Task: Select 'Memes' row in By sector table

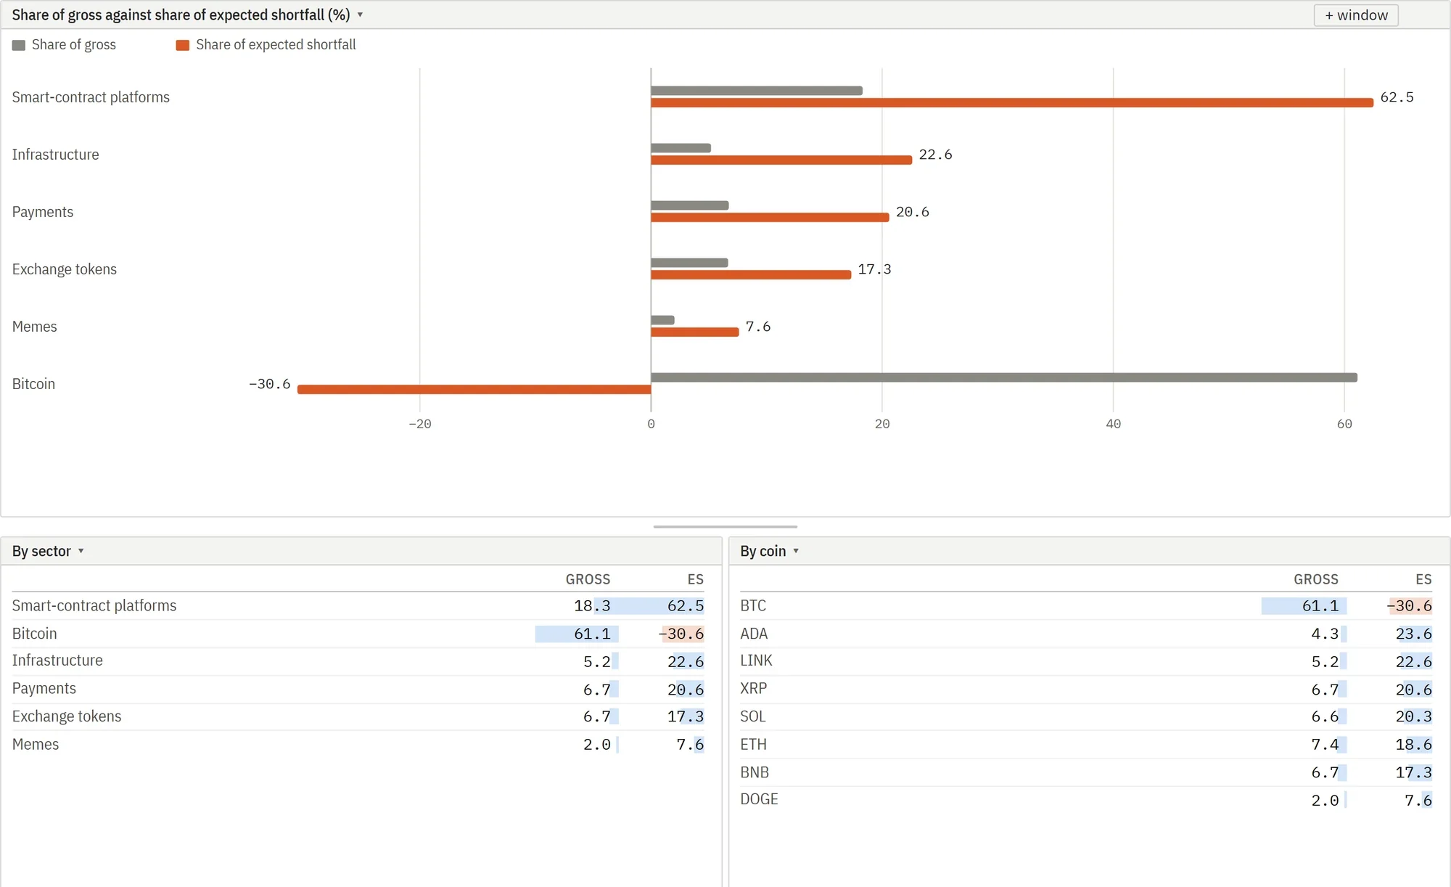Action: point(358,745)
